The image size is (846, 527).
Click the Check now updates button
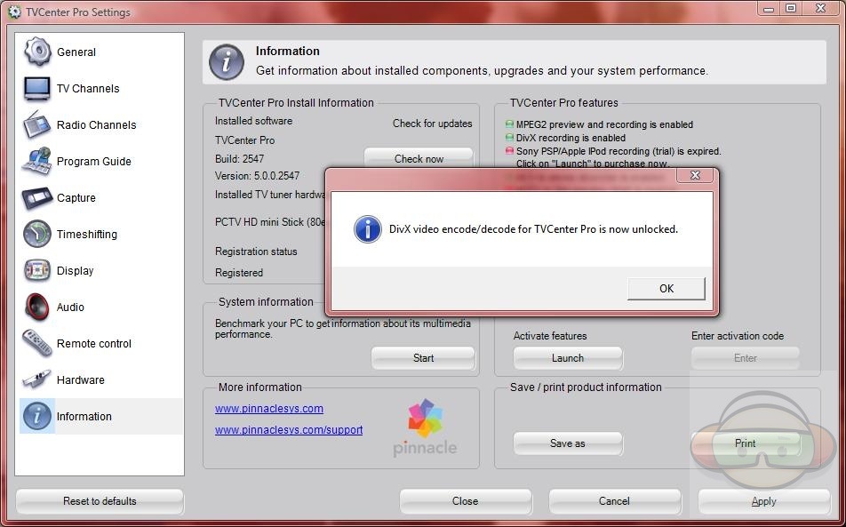point(419,158)
